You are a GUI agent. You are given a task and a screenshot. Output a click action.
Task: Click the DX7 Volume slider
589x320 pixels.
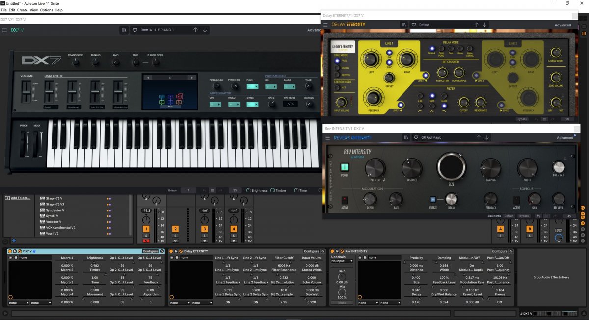27,91
